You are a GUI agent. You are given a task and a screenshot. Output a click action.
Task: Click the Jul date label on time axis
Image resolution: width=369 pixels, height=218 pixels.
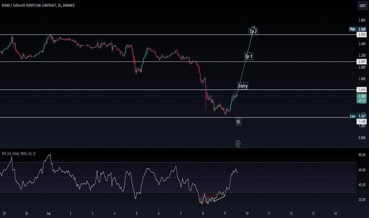(48, 214)
